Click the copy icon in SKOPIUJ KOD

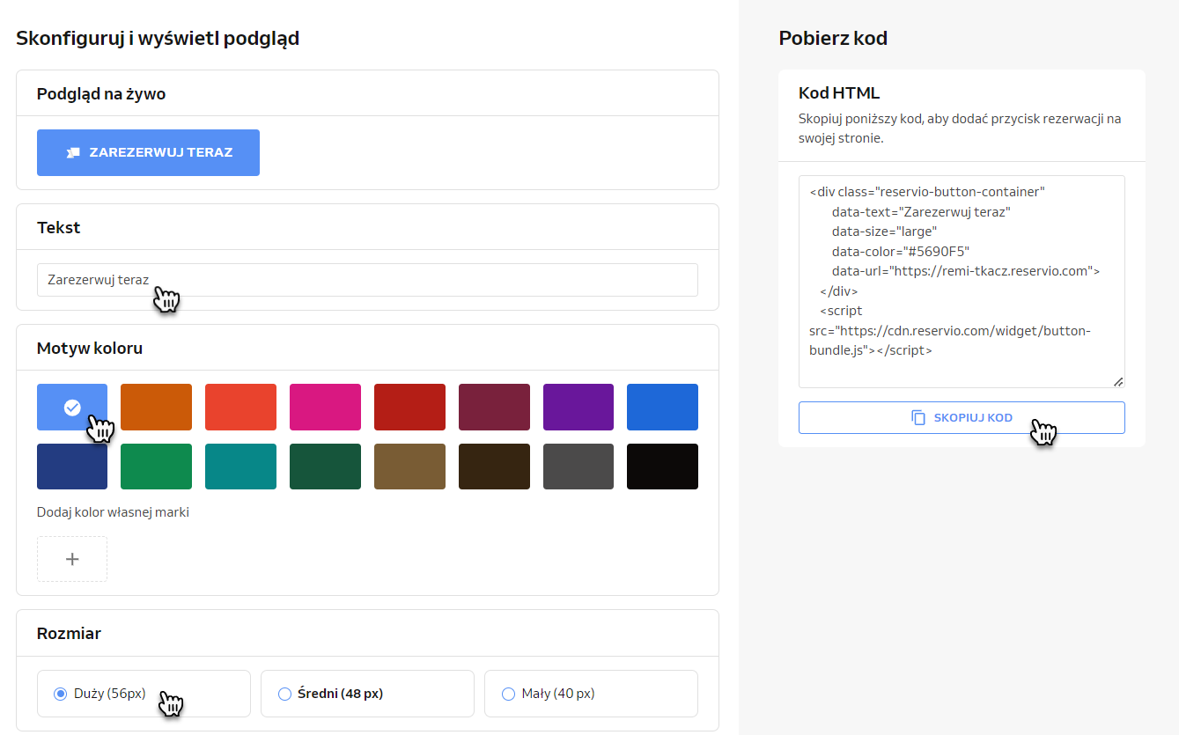[x=918, y=417]
